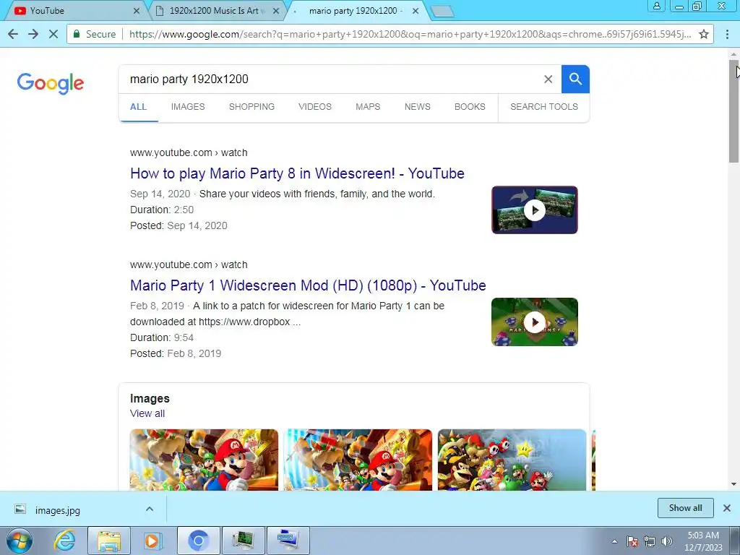This screenshot has height=555, width=740.
Task: Clear the search box with X
Action: pyautogui.click(x=548, y=79)
